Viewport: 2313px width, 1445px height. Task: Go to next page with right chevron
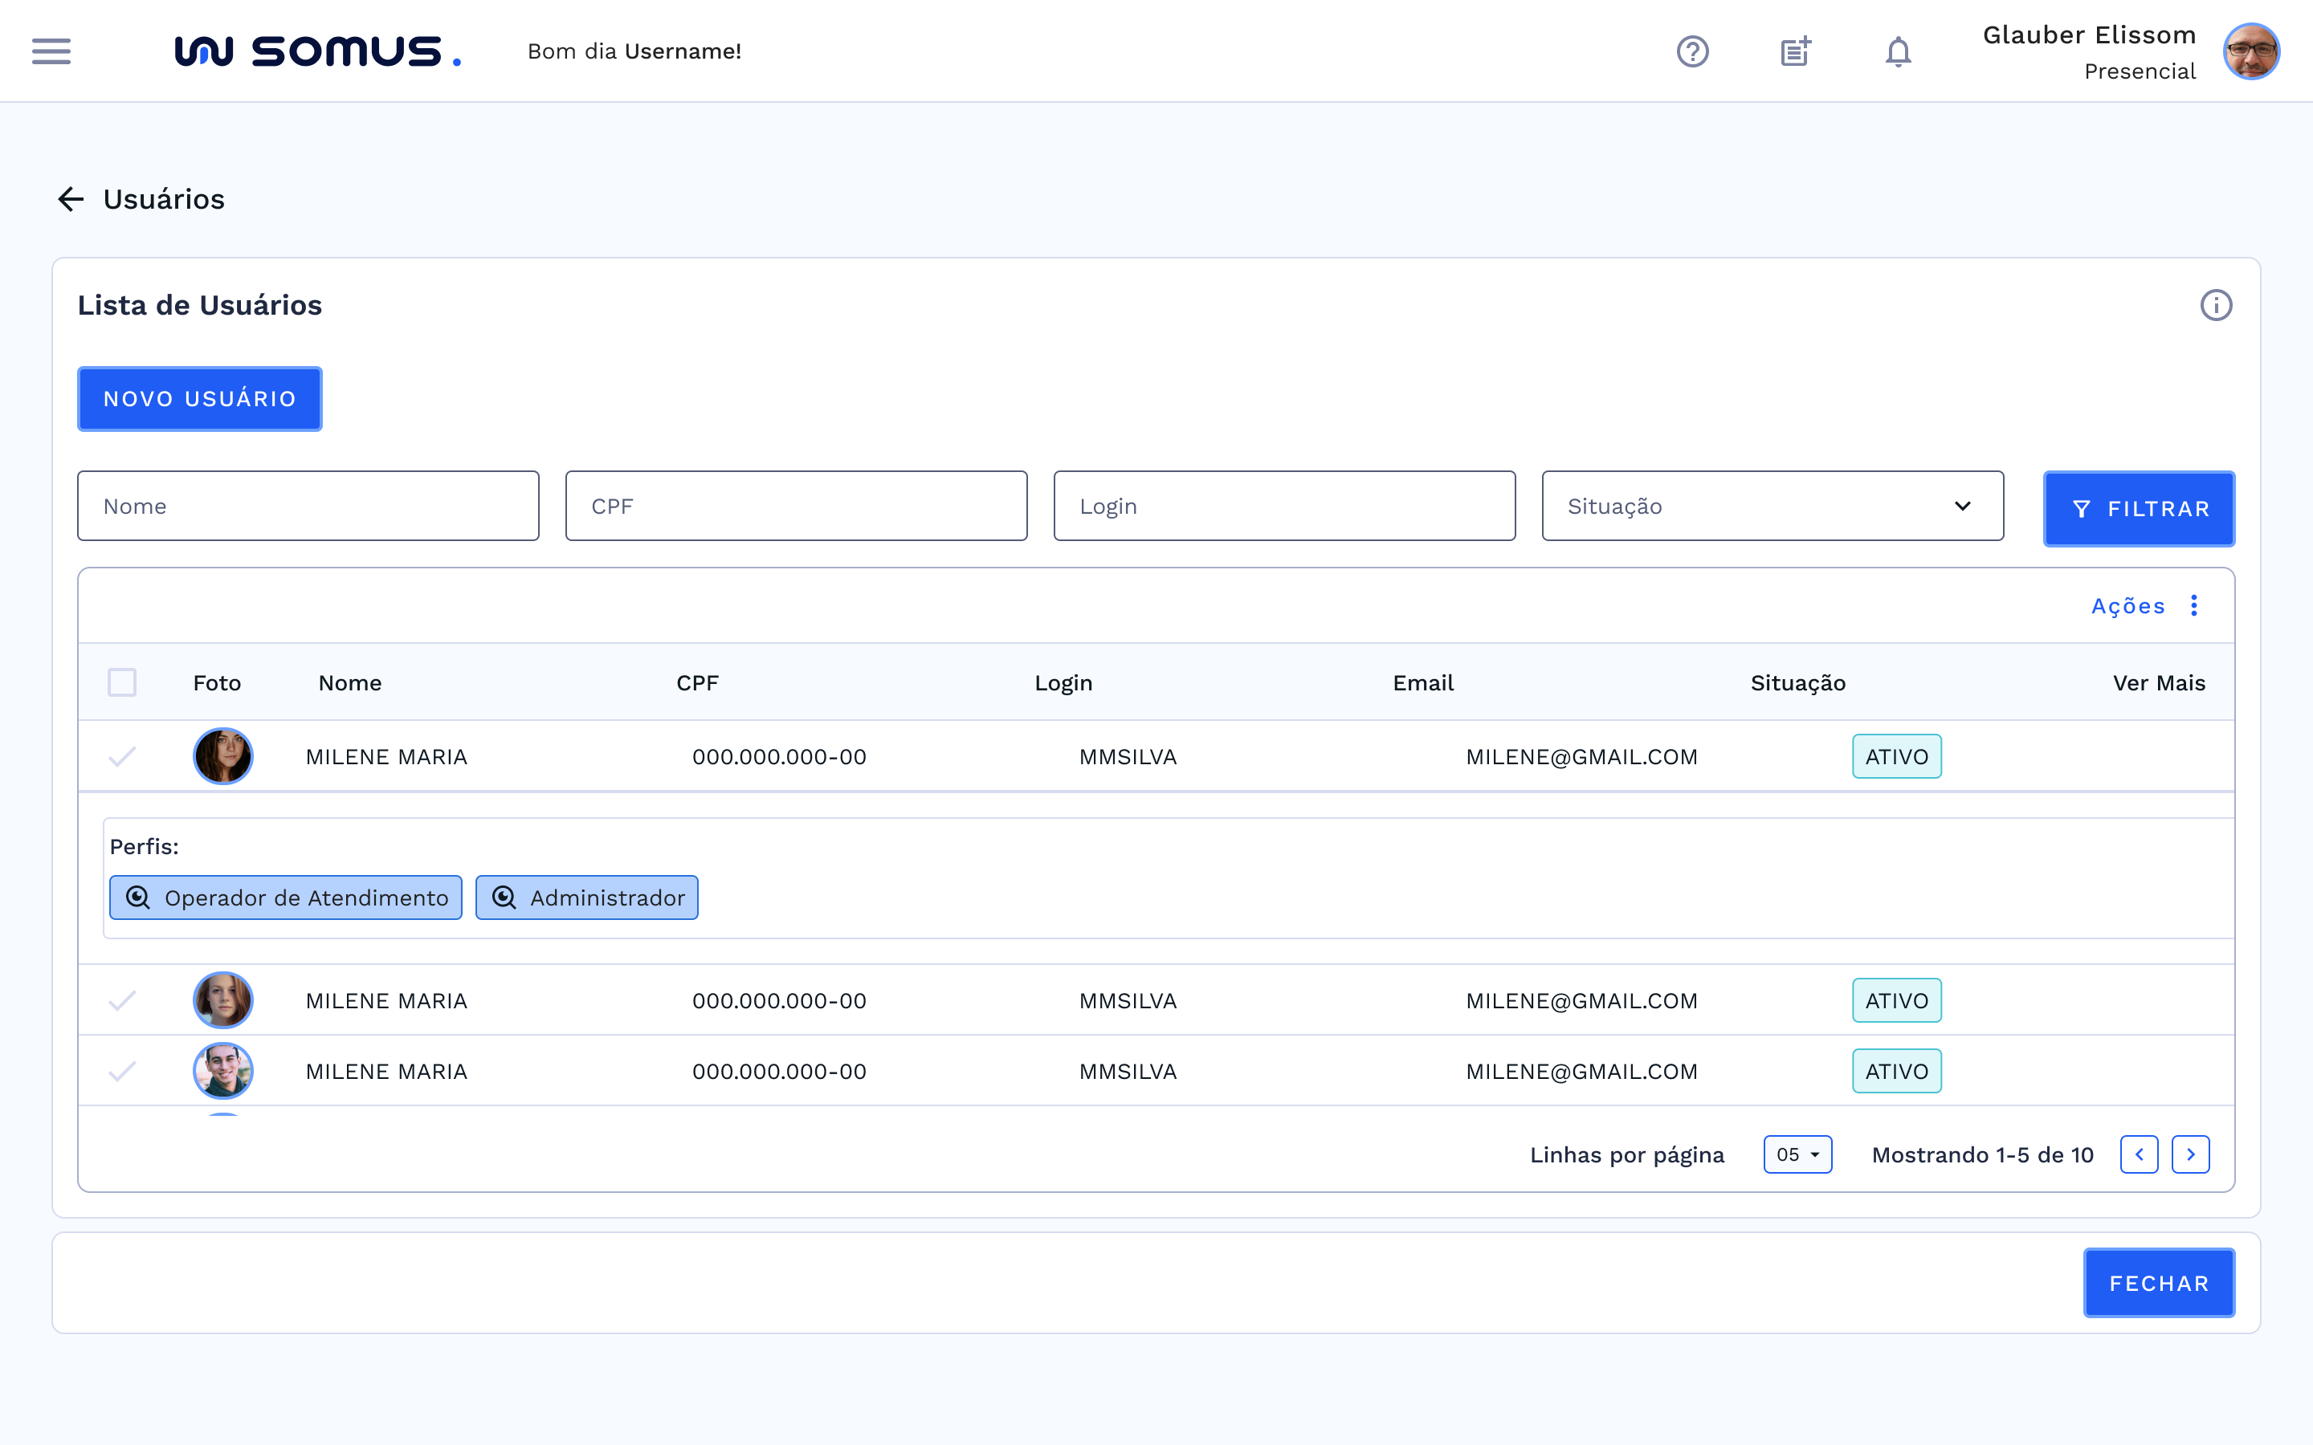pos(2189,1154)
